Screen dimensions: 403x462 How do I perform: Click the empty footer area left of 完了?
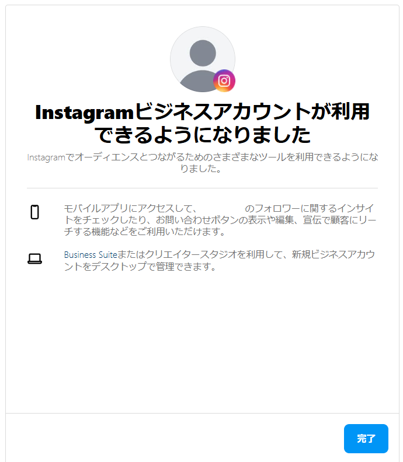point(174,439)
